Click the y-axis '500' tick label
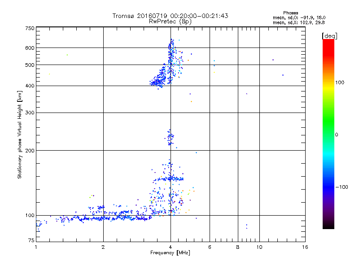The height and width of the screenshot is (269, 359). (30, 65)
